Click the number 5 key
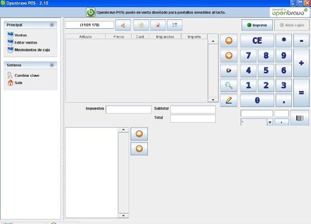This screenshot has height=224, width=311. [266, 70]
